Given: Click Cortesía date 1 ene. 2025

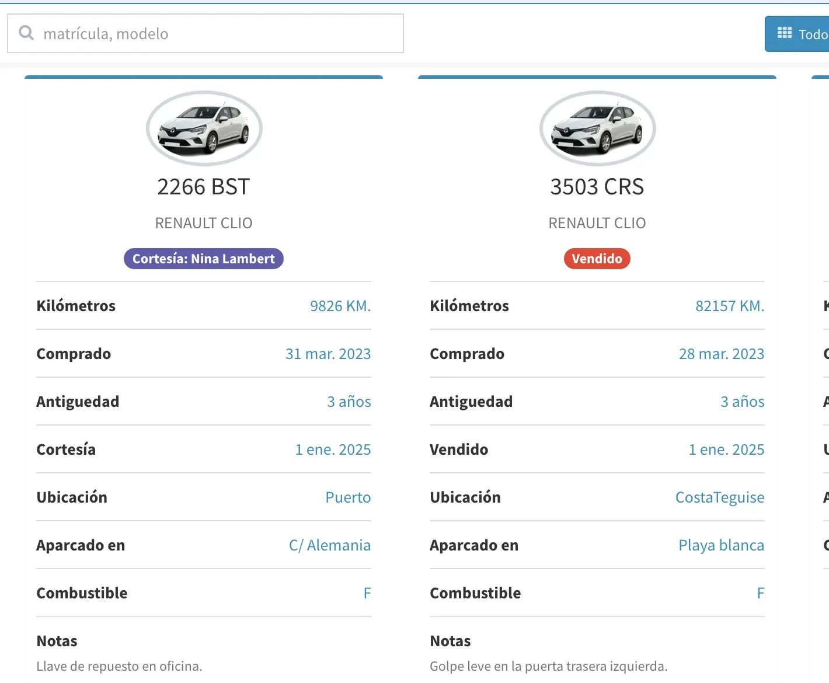Looking at the screenshot, I should click(333, 449).
